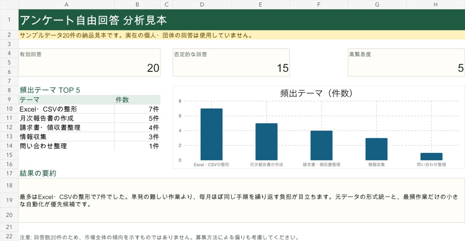
Task: Select row 17 header
Action: [x=9, y=173]
